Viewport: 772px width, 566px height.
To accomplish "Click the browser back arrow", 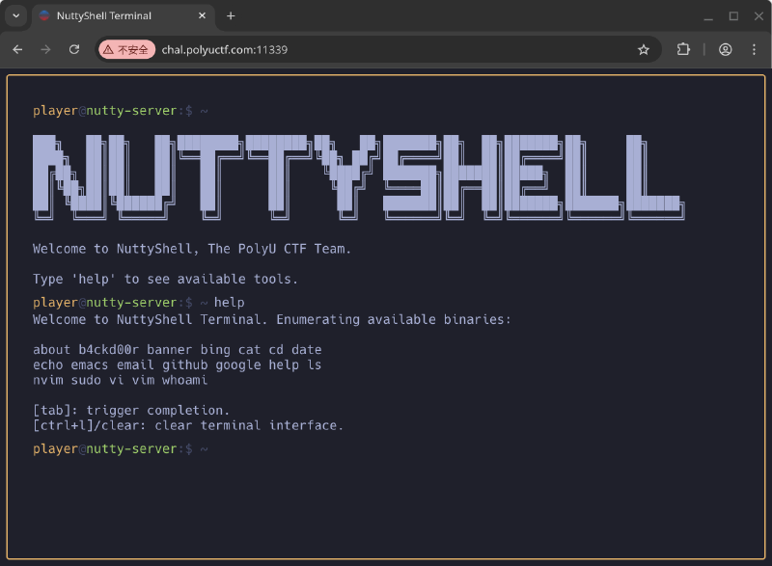I will [19, 49].
